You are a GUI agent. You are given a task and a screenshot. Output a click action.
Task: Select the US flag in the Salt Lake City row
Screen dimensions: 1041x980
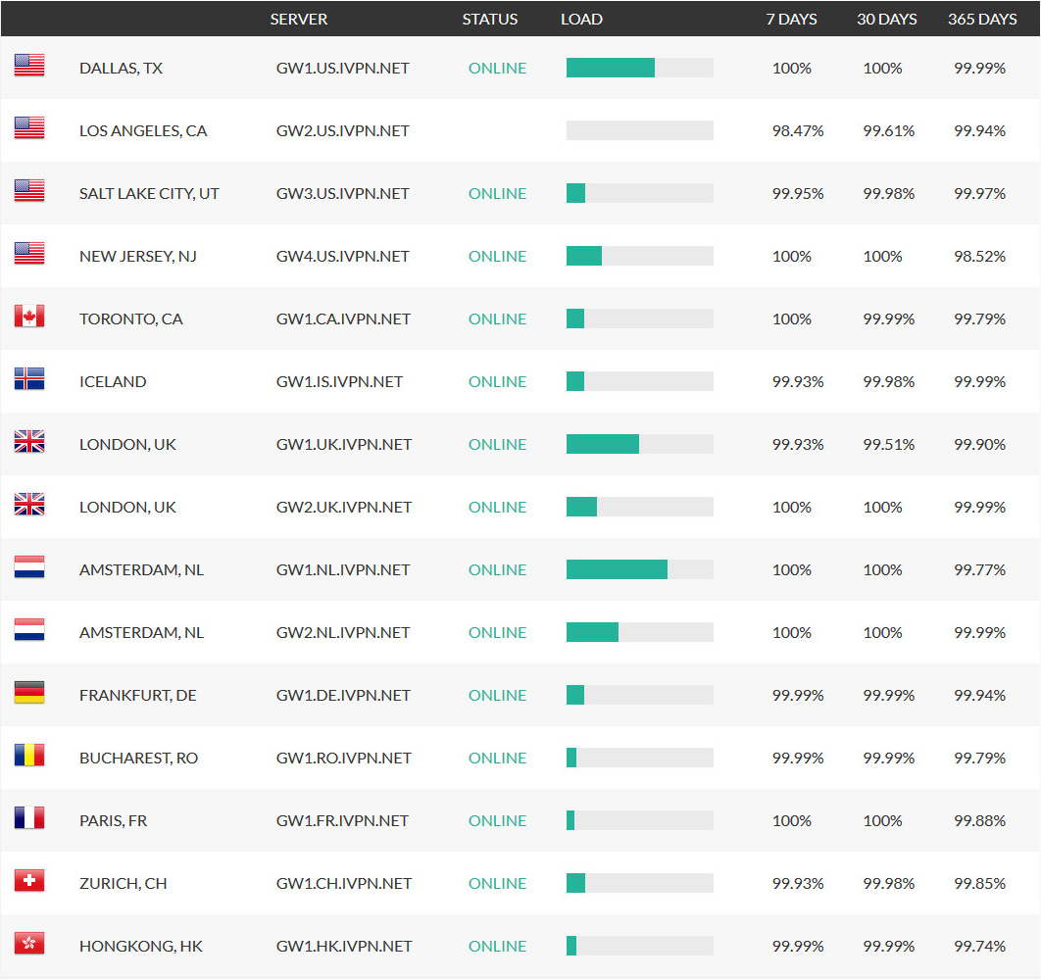point(29,190)
